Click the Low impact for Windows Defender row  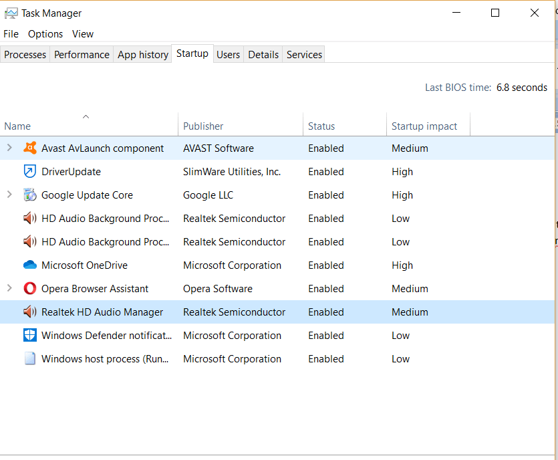pyautogui.click(x=401, y=336)
